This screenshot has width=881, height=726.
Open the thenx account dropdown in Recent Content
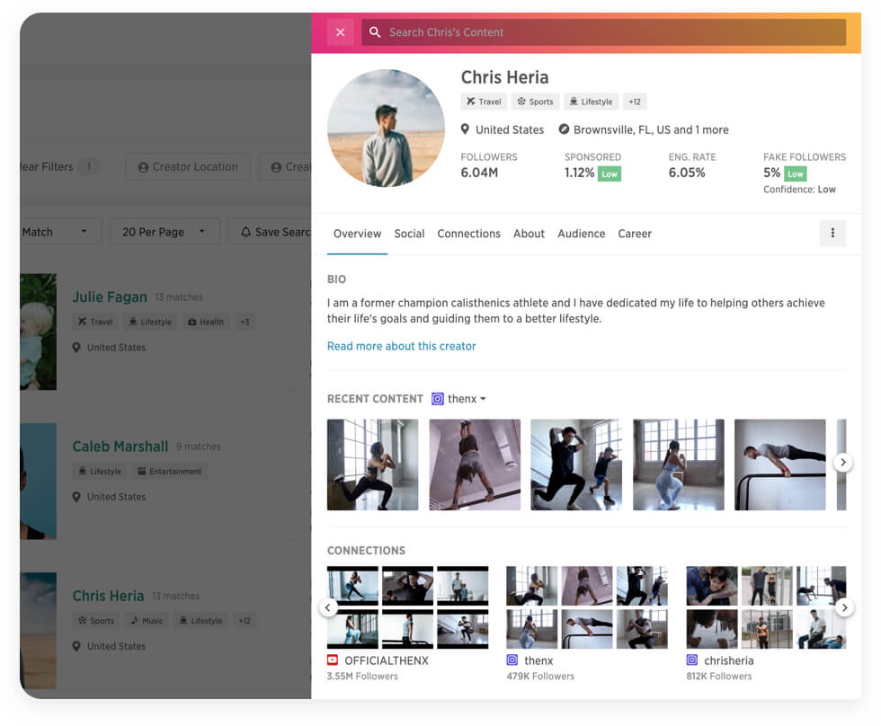pos(466,399)
